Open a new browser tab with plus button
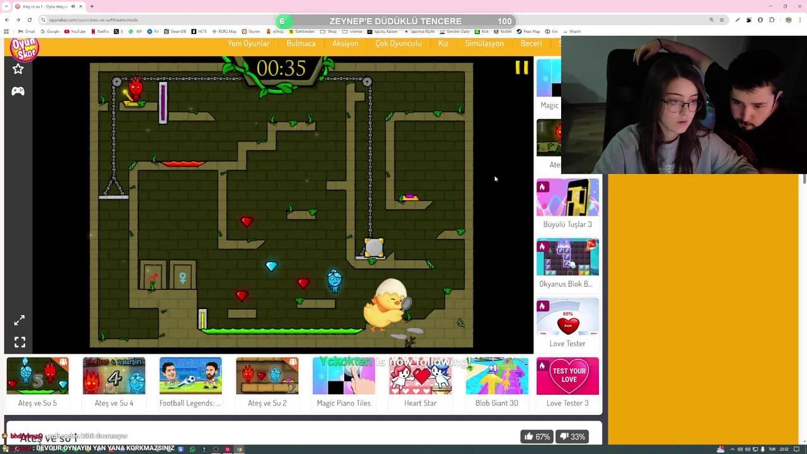This screenshot has height=454, width=807. (x=92, y=6)
